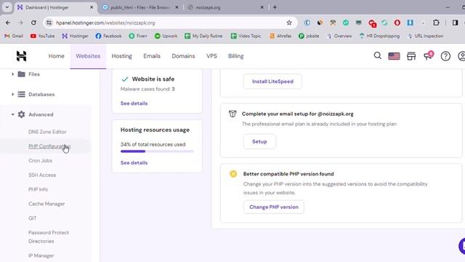Open Overview bookmark

[x=339, y=36]
